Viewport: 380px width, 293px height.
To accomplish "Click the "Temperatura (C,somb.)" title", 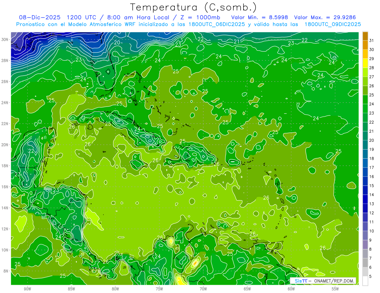I will [x=193, y=7].
